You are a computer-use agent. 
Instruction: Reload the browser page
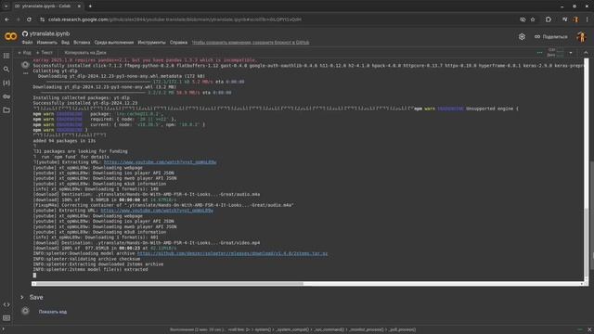pos(29,19)
